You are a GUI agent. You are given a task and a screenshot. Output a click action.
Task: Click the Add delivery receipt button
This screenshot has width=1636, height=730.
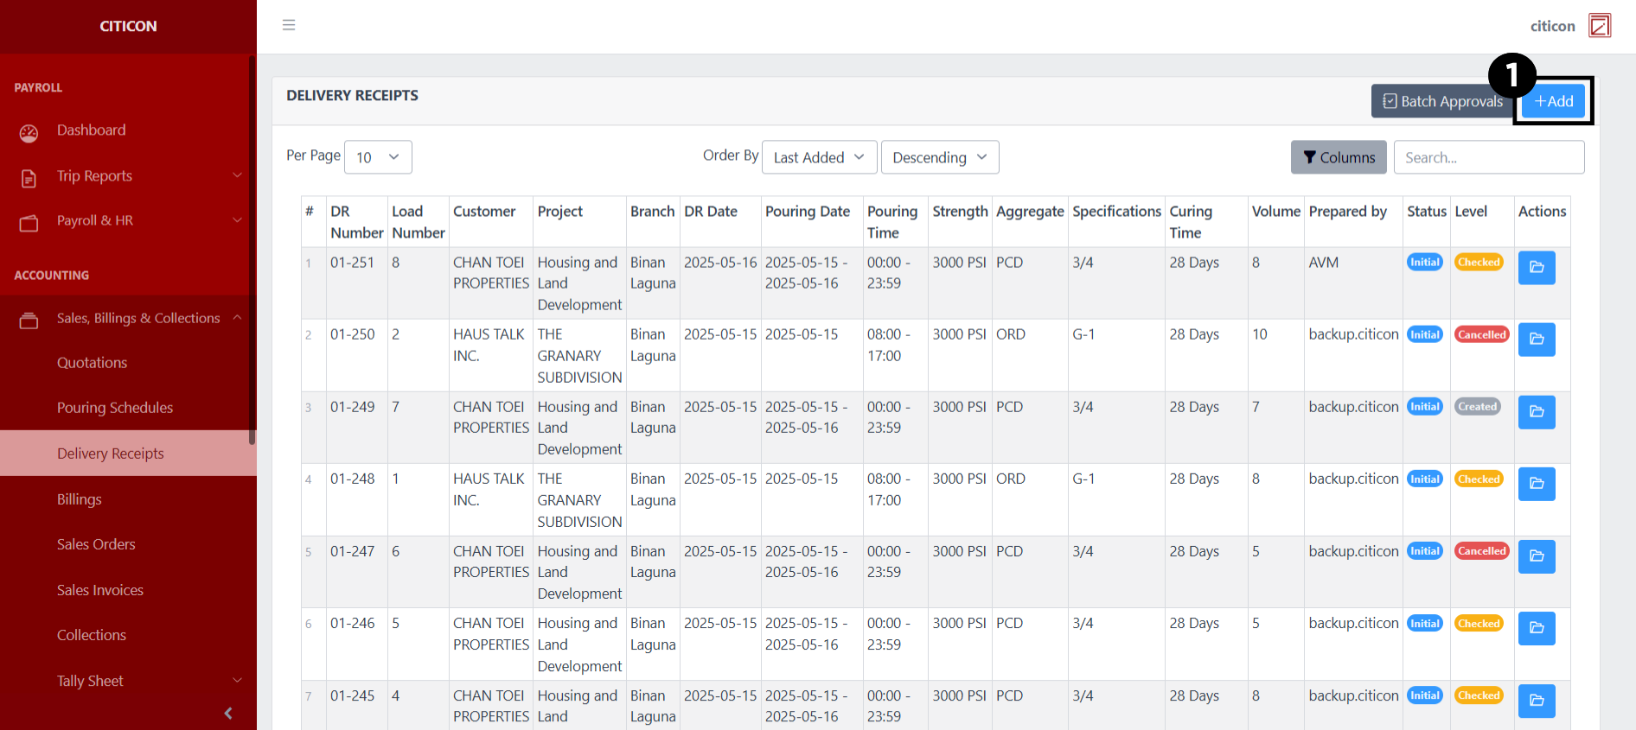[1554, 101]
